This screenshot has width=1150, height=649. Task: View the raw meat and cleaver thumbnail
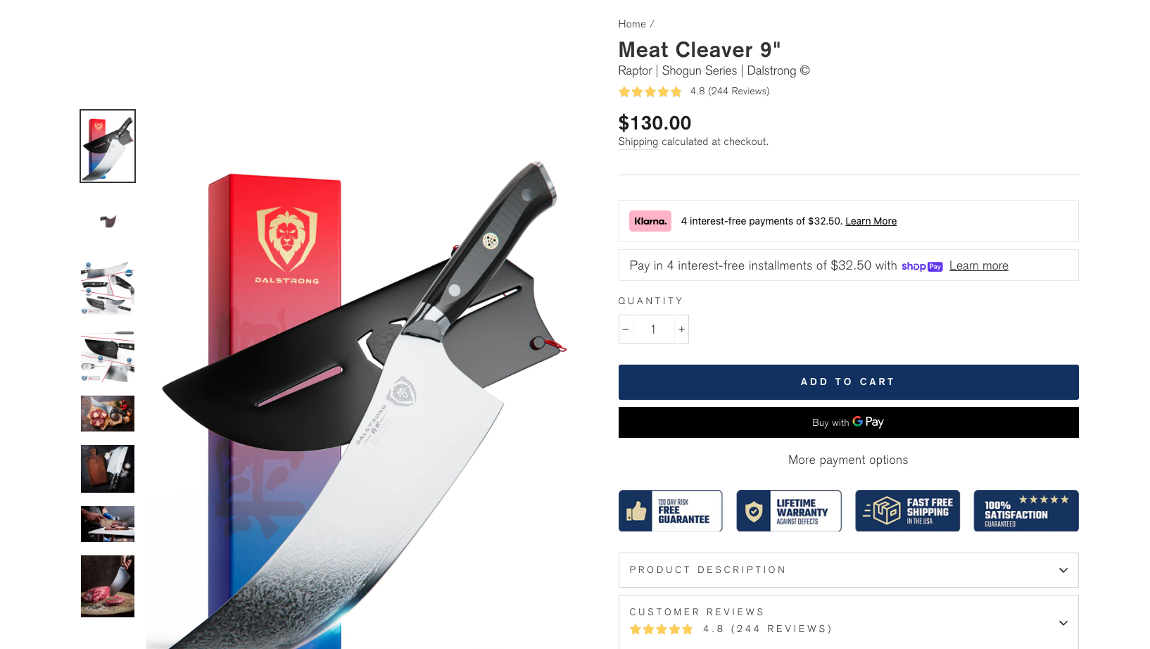[108, 586]
